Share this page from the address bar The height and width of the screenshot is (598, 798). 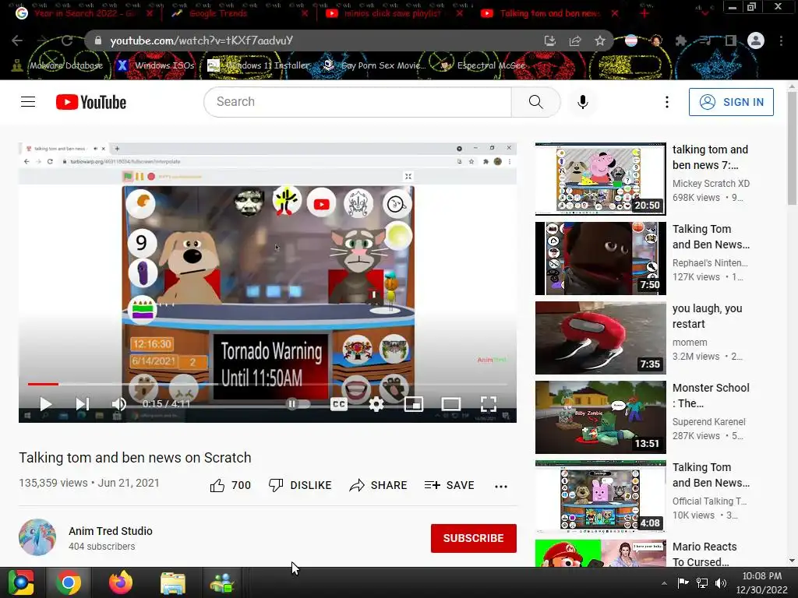575,40
